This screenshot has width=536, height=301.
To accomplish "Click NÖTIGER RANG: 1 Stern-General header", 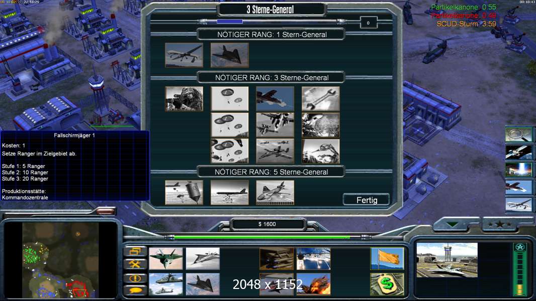I will point(272,35).
